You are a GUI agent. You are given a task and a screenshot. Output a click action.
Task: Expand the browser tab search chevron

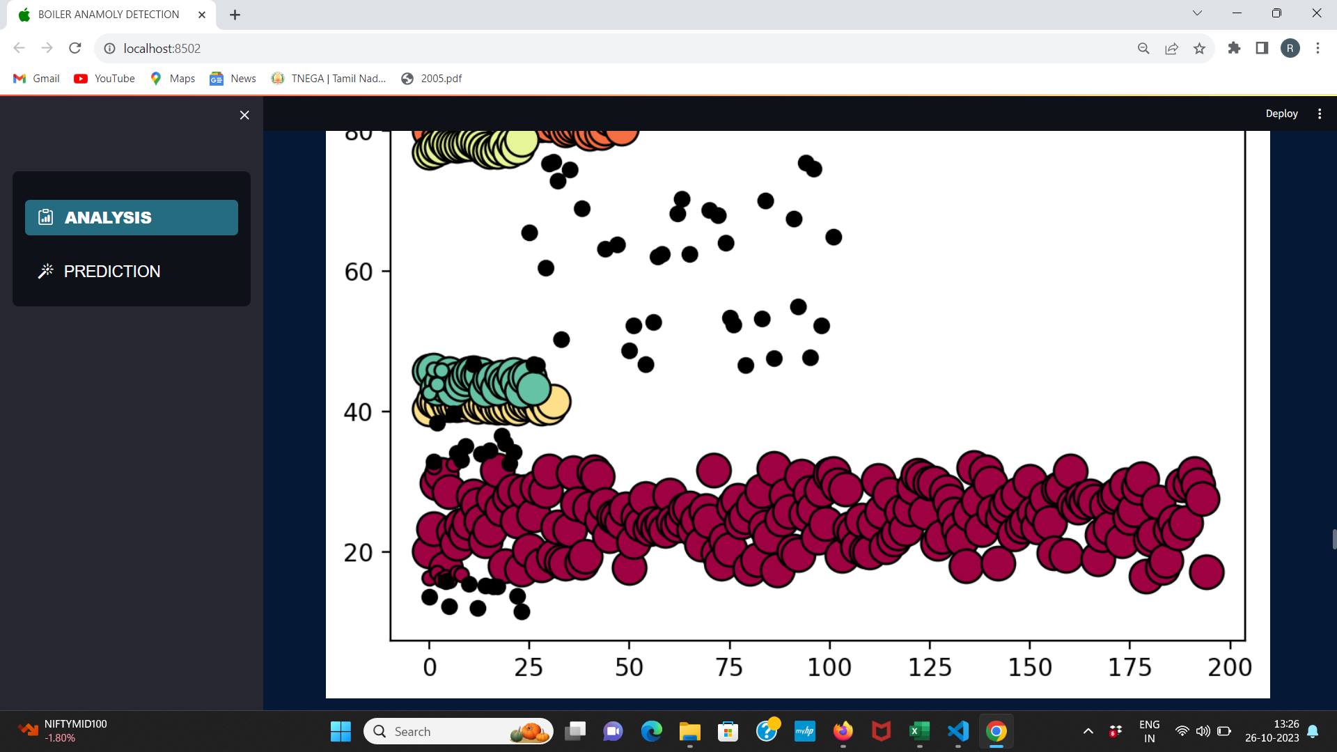[x=1198, y=13]
